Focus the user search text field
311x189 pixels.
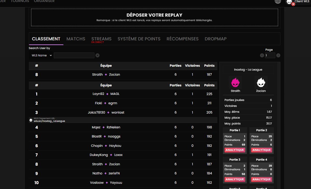(74, 55)
